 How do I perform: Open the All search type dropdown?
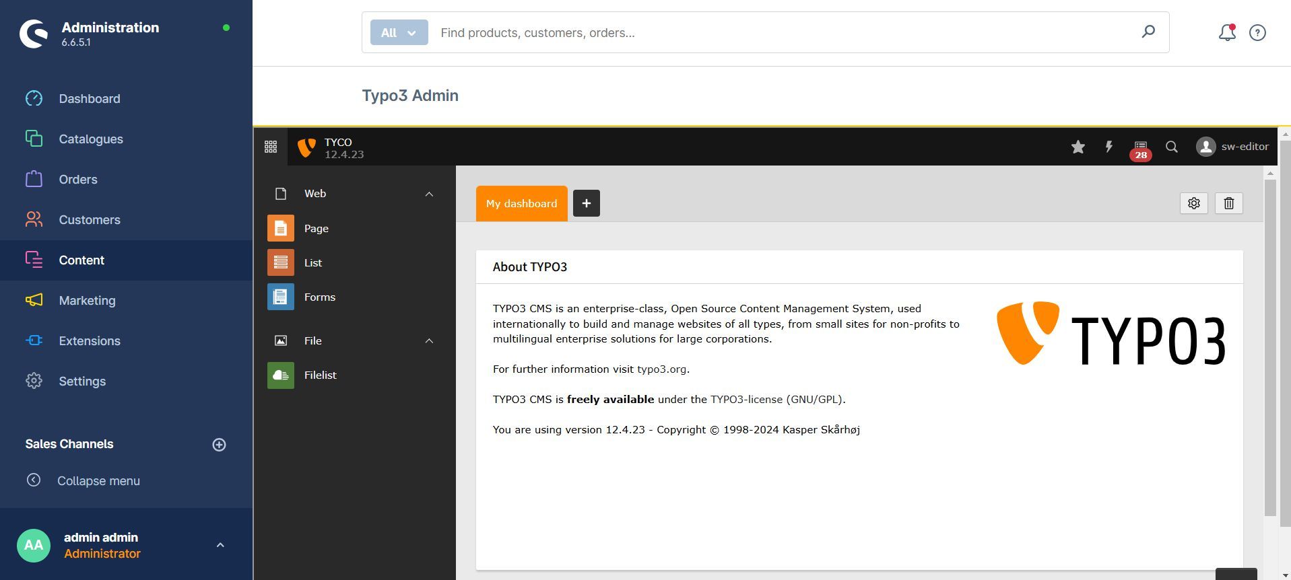point(399,32)
